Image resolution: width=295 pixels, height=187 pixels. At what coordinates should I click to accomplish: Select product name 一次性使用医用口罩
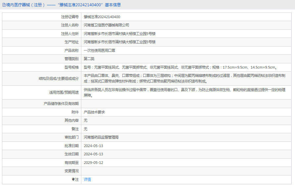click(99, 50)
